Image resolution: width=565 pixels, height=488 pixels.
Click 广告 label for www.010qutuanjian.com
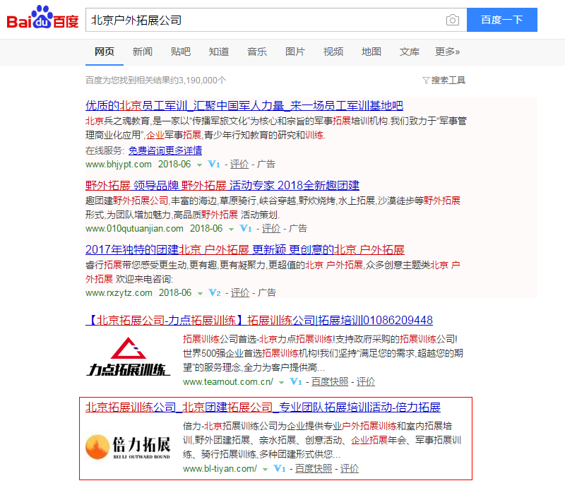click(298, 229)
